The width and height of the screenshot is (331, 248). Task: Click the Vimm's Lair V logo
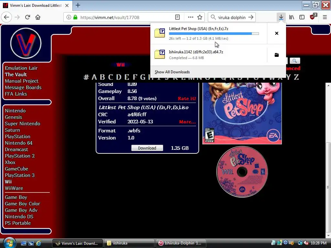click(26, 43)
